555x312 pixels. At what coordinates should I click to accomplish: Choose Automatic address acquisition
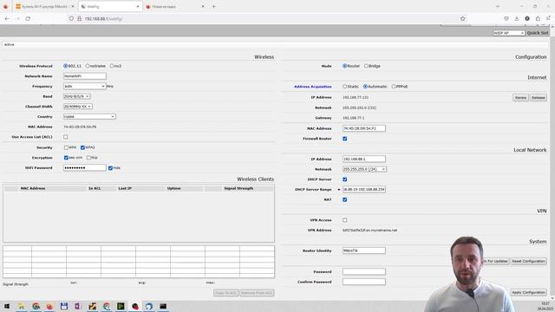[x=366, y=87]
